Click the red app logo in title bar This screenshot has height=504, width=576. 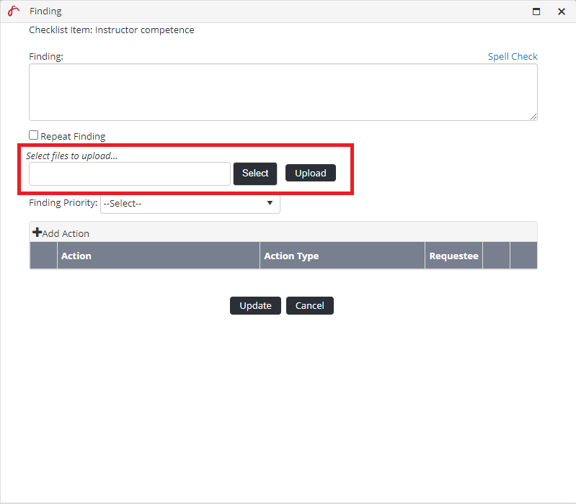(13, 12)
